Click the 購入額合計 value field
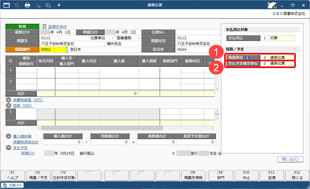310x189 pixels. (x=63, y=142)
